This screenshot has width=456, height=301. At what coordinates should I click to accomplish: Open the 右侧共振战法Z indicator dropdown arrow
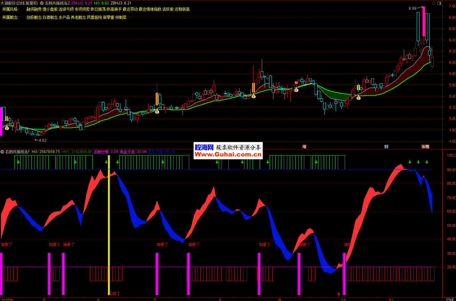coord(42,3)
